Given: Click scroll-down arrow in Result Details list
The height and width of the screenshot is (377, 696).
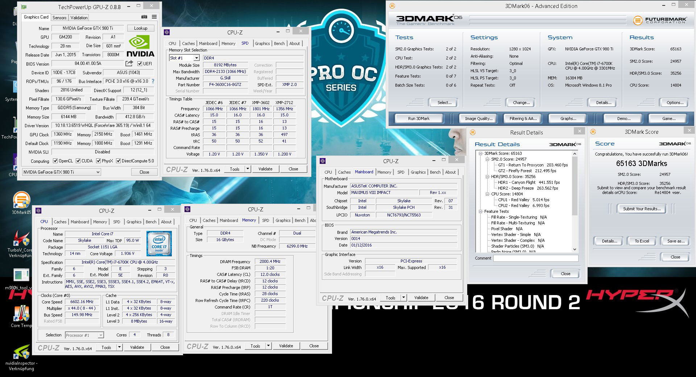Looking at the screenshot, I should 575,249.
